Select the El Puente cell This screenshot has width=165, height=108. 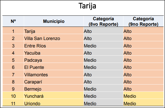point(54,67)
